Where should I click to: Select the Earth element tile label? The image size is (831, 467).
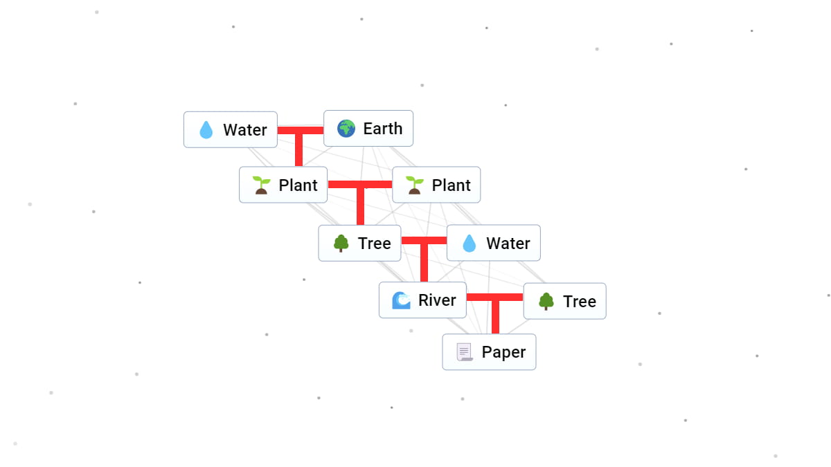coord(382,129)
